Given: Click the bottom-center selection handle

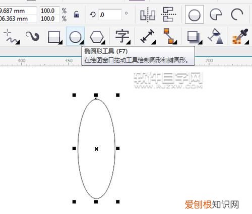Looking at the screenshot, I should [x=96, y=202].
